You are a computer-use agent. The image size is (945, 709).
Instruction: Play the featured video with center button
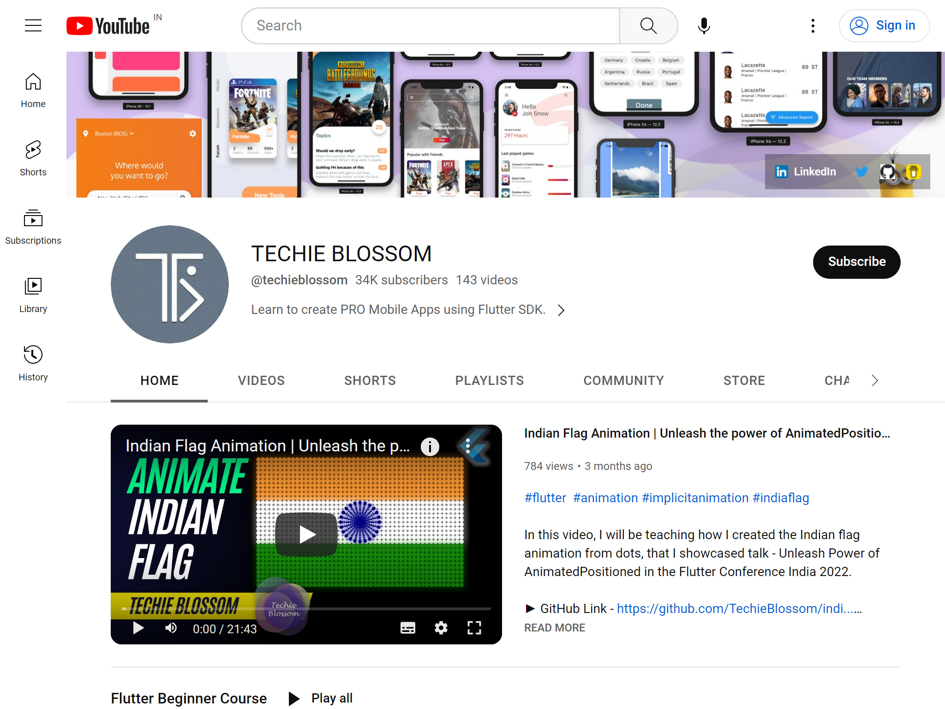coord(306,535)
